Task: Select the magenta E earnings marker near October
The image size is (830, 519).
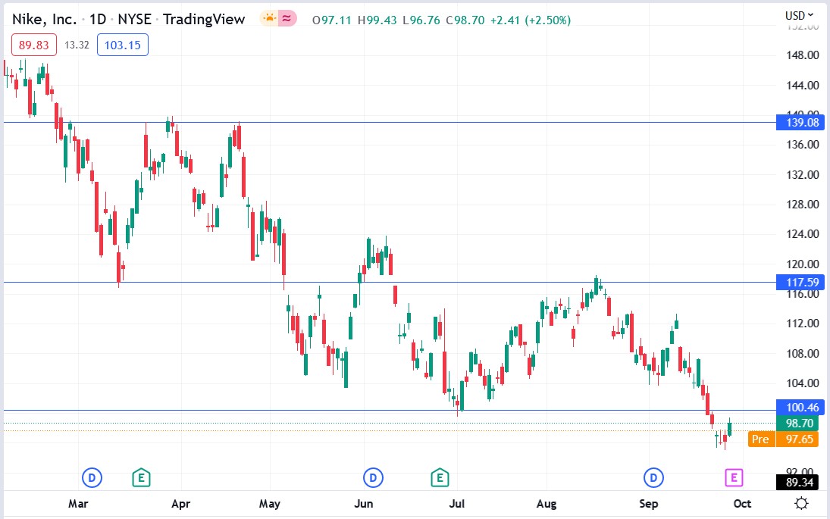Action: [733, 477]
